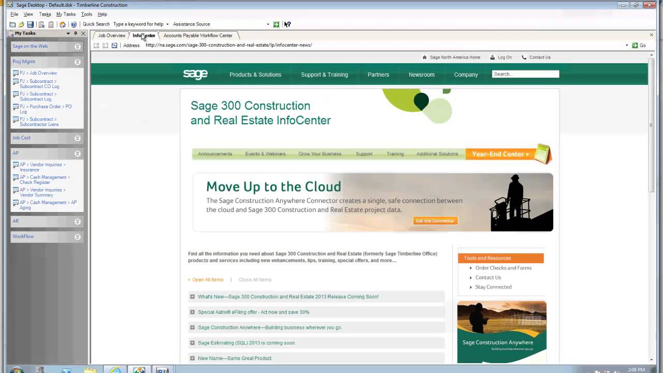This screenshot has height=373, width=663.
Task: Click the Copy toolbar icon
Action: [41, 24]
